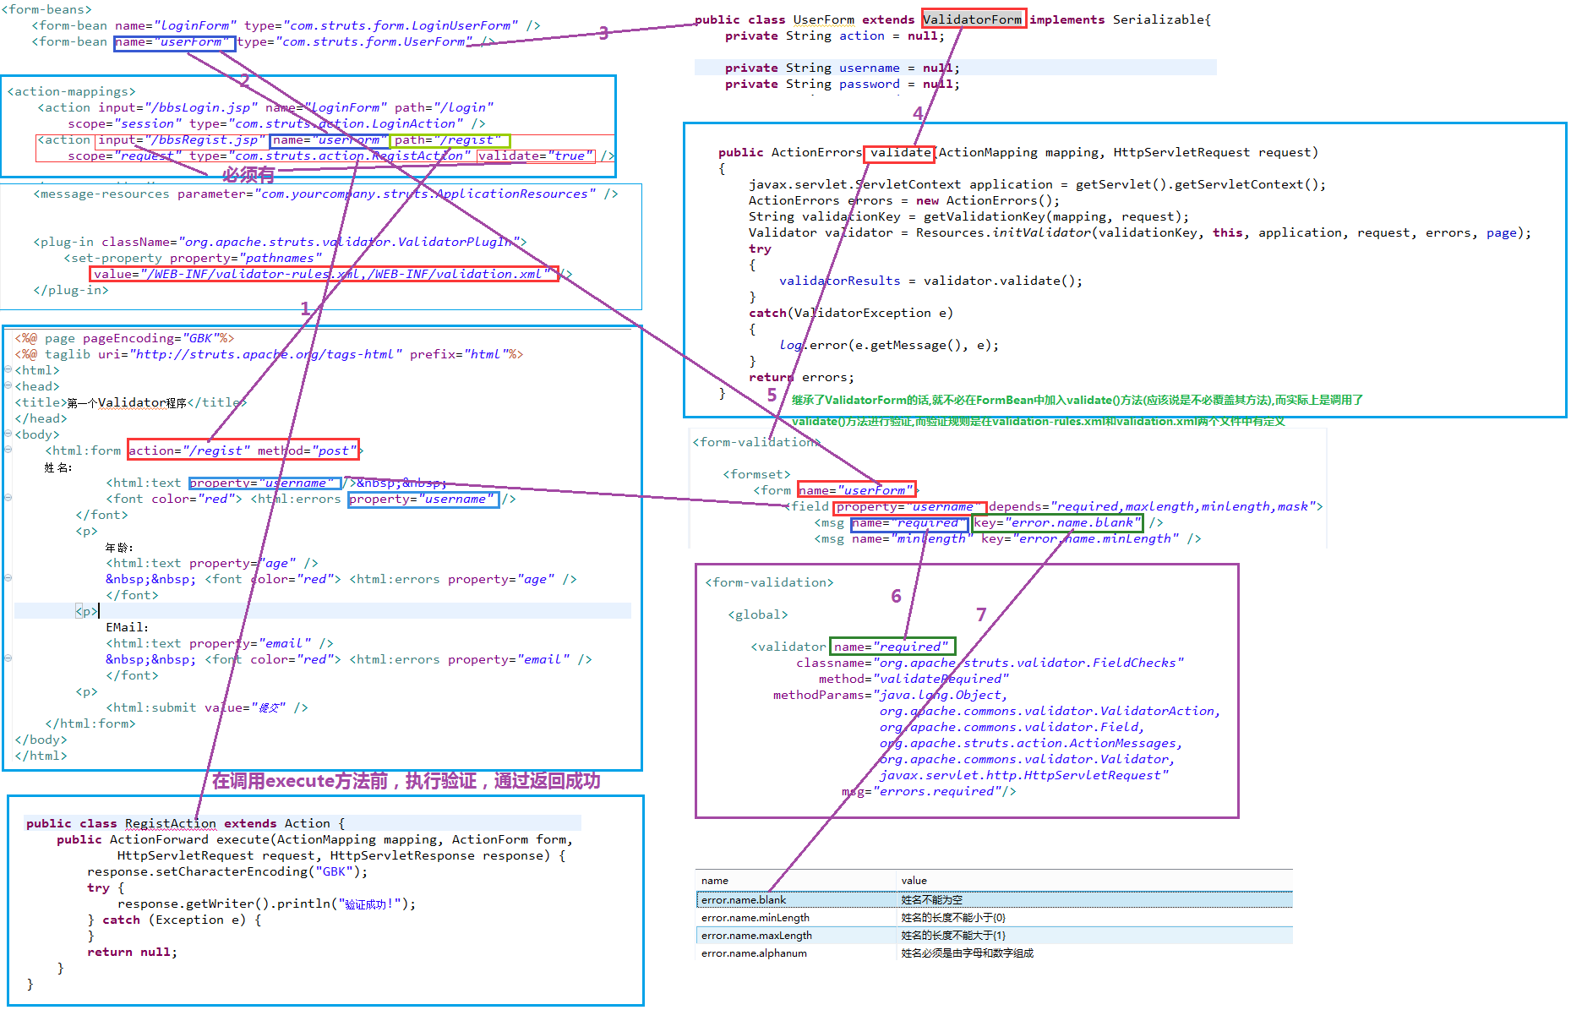Click the validator-rules.xml pathnames value
Viewport: 1582px width, 1021px height.
323,274
